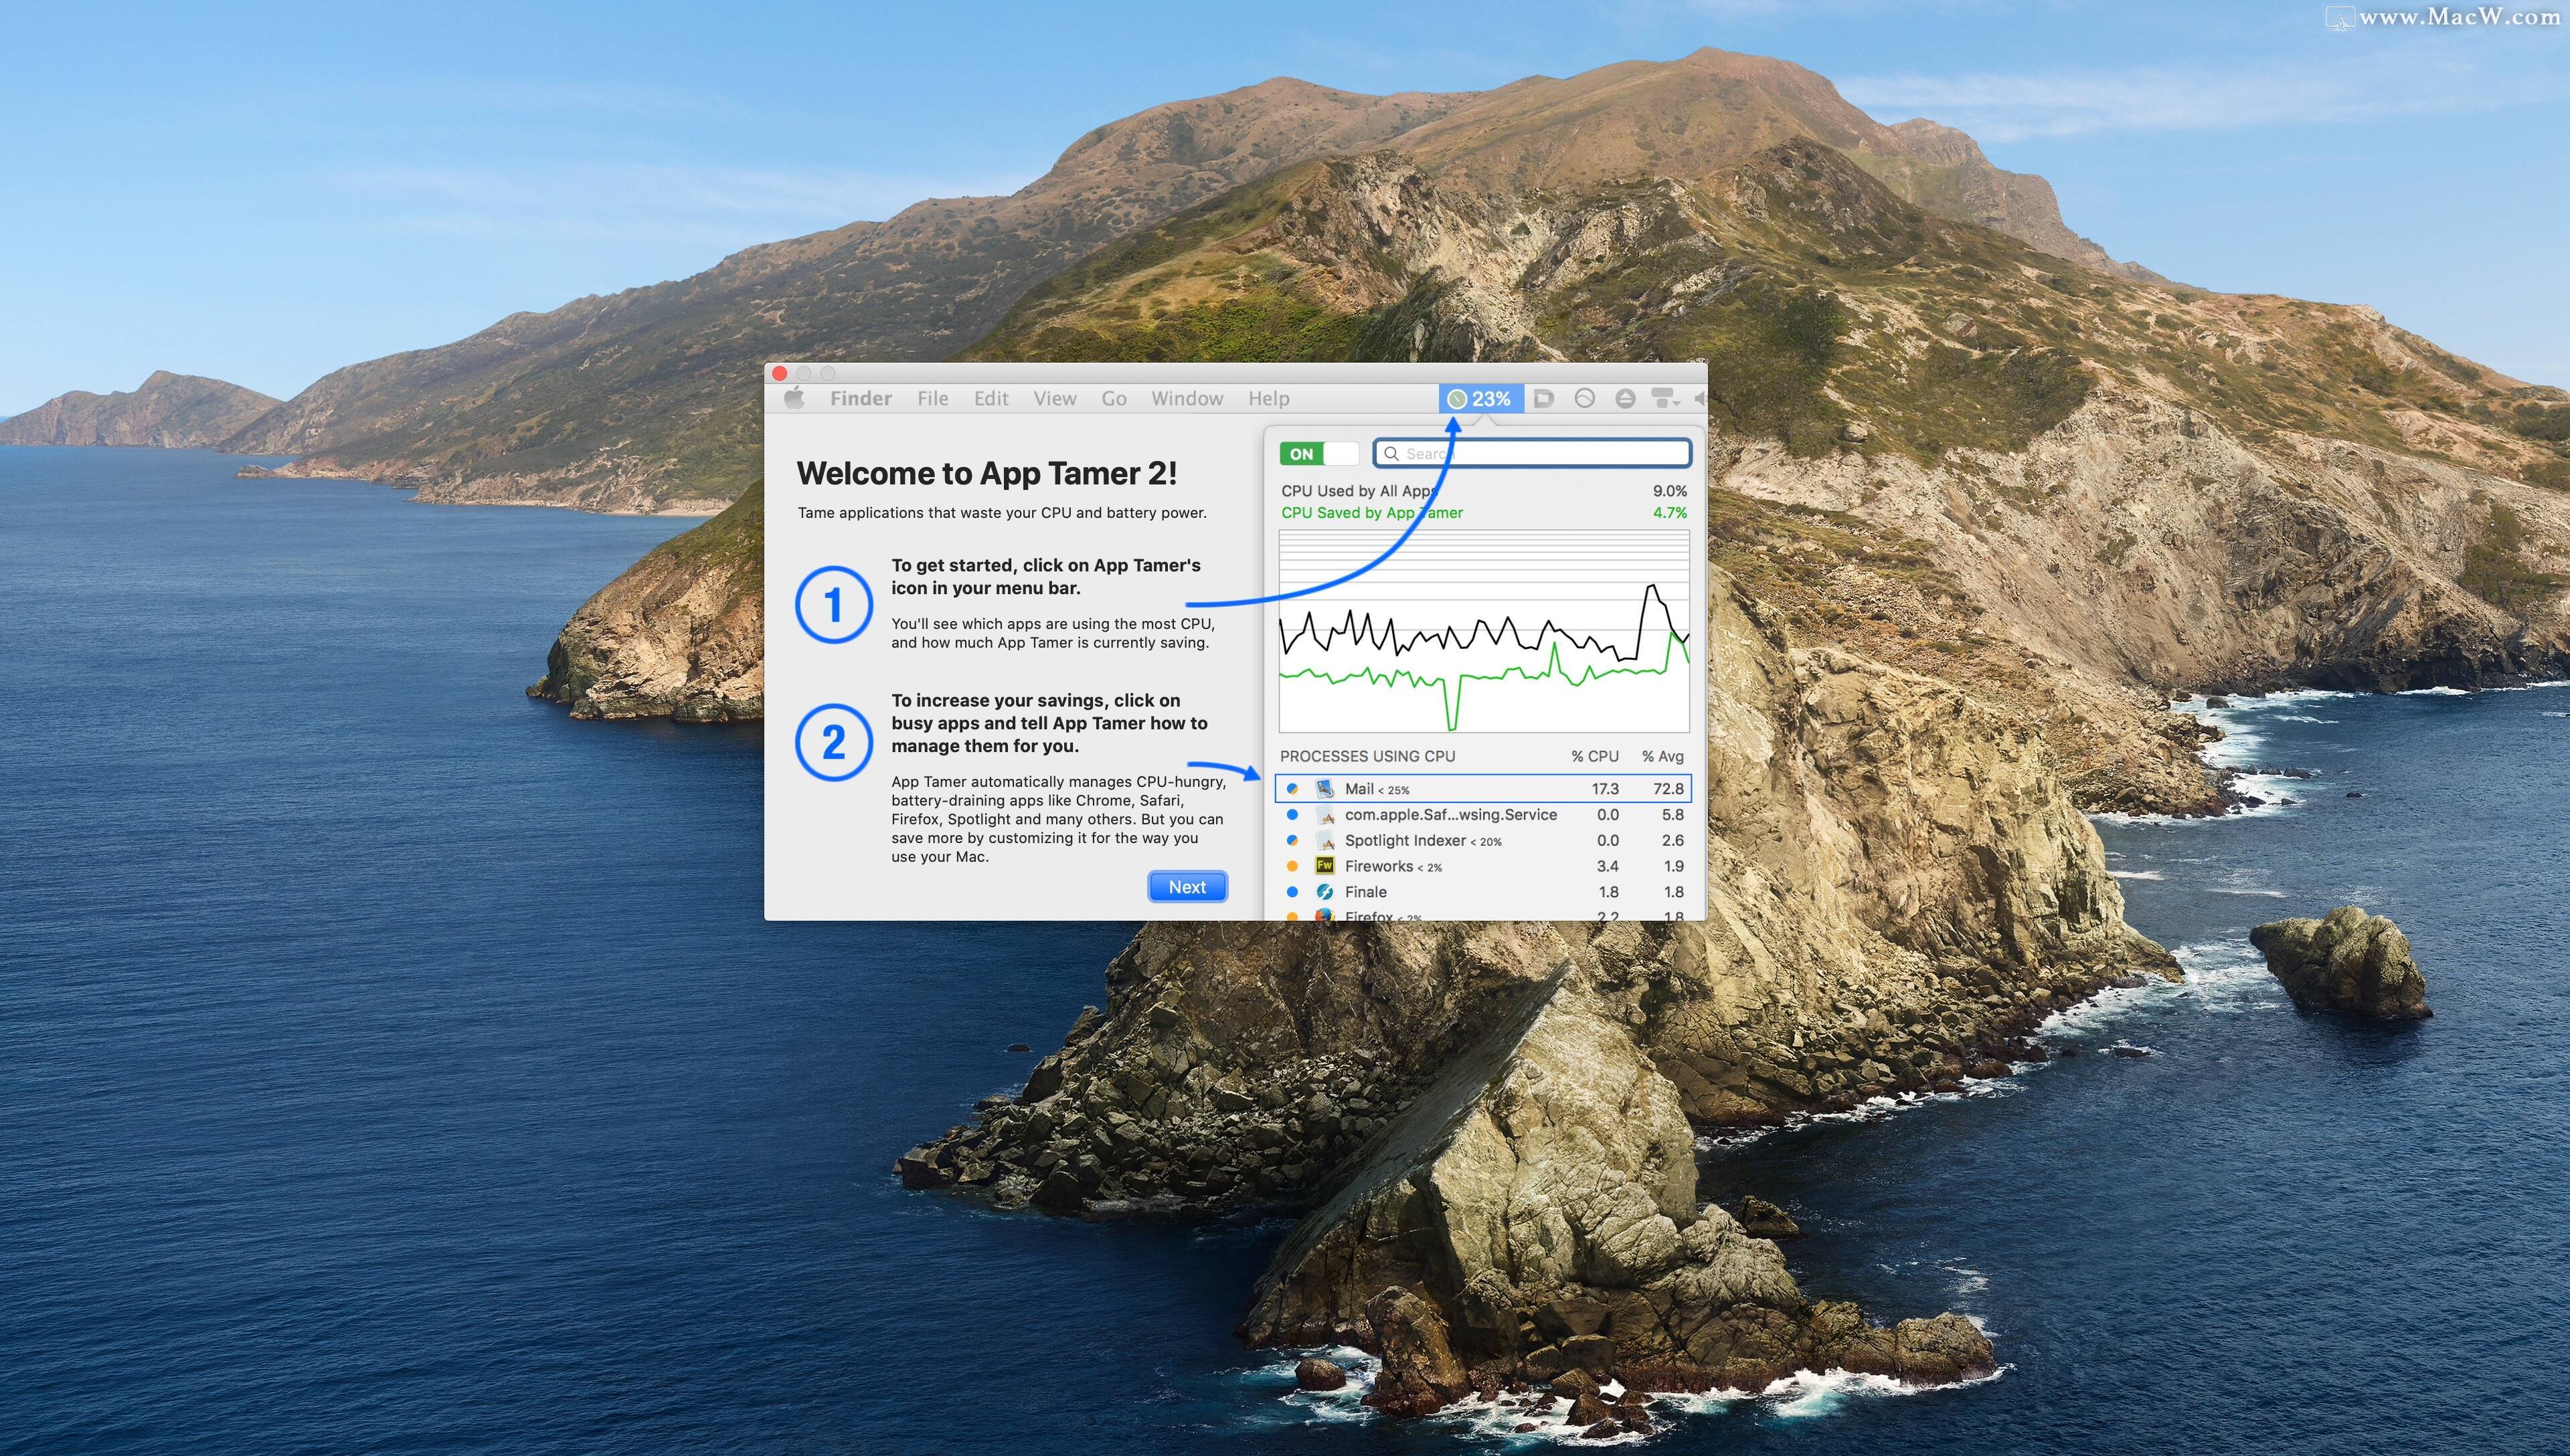Open the Window menu

tap(1187, 398)
